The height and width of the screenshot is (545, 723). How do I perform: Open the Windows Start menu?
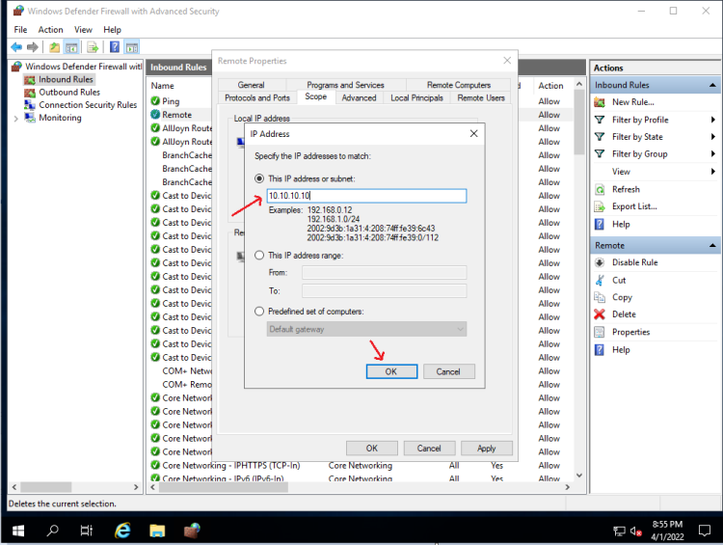[x=18, y=531]
